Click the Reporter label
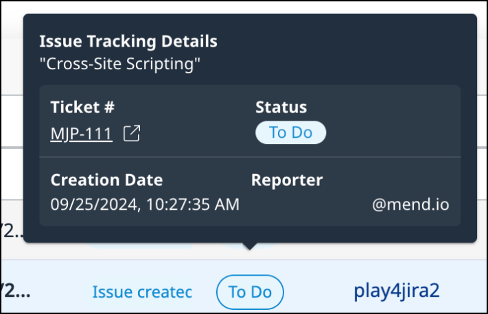Image resolution: width=488 pixels, height=314 pixels. 287,180
